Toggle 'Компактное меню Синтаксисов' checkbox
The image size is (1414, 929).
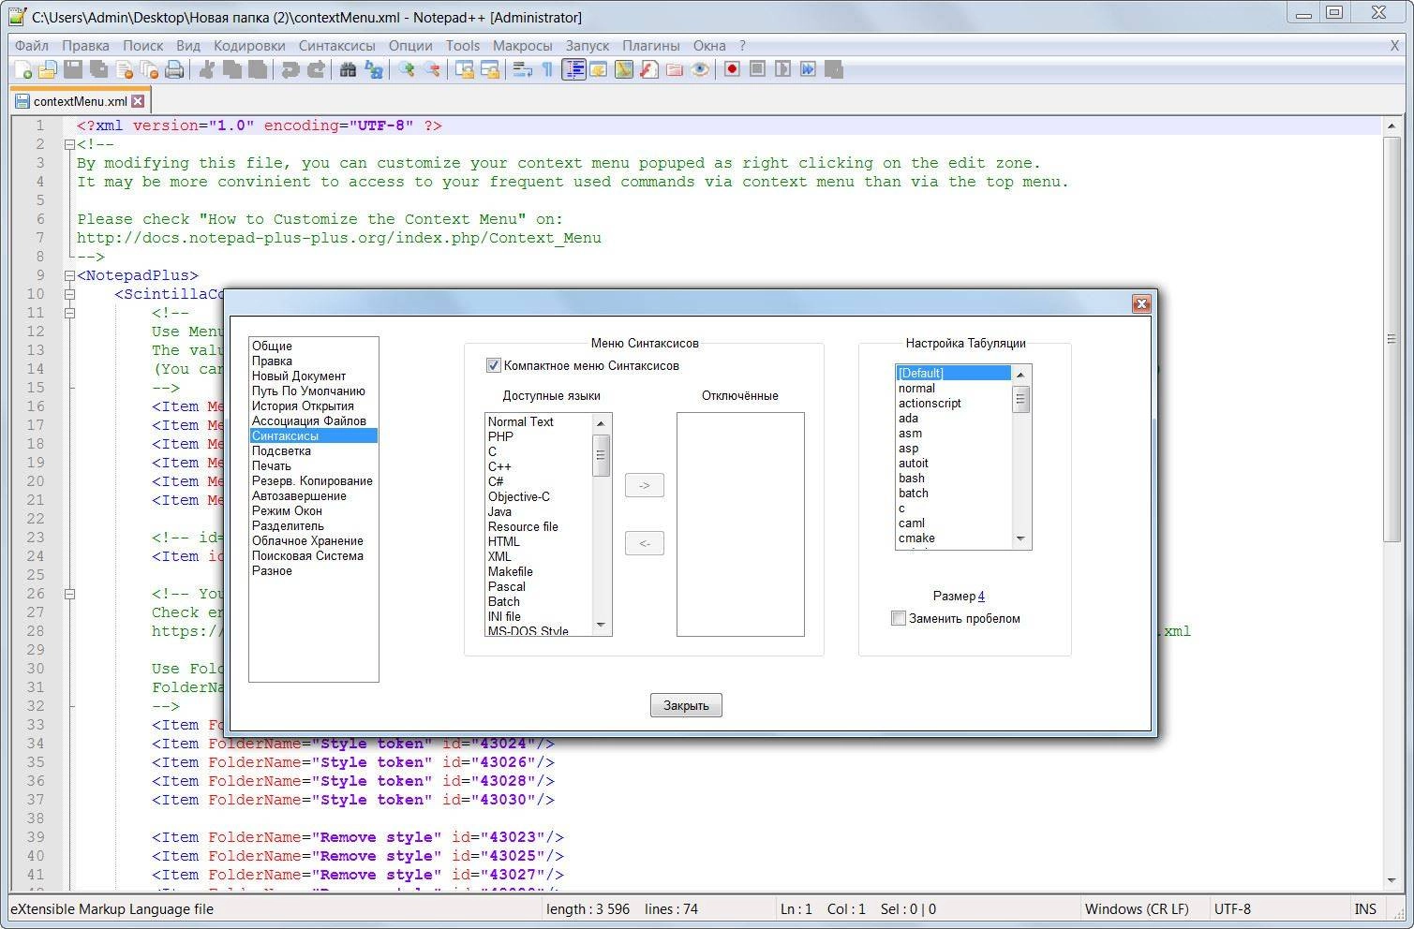[494, 365]
